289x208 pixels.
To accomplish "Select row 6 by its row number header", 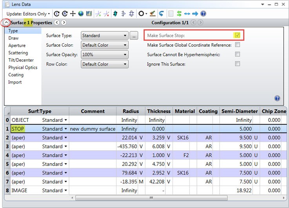I will (7, 173).
